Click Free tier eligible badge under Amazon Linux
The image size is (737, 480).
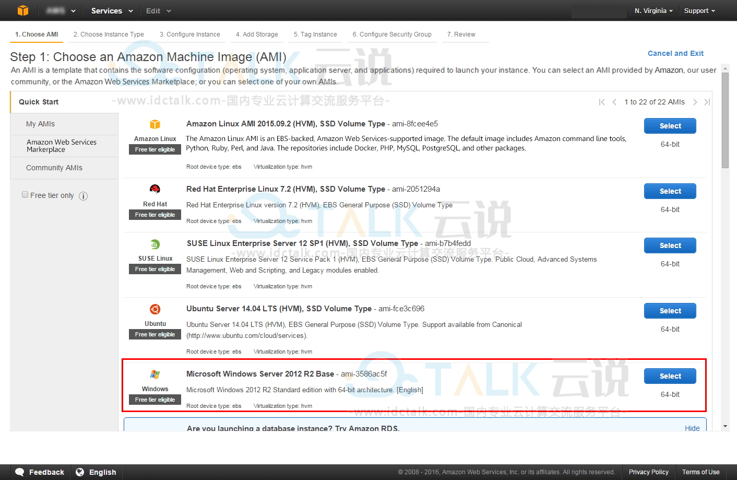tap(155, 149)
